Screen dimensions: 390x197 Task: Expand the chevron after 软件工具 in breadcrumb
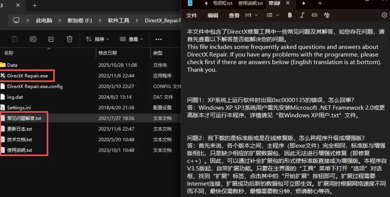click(137, 20)
